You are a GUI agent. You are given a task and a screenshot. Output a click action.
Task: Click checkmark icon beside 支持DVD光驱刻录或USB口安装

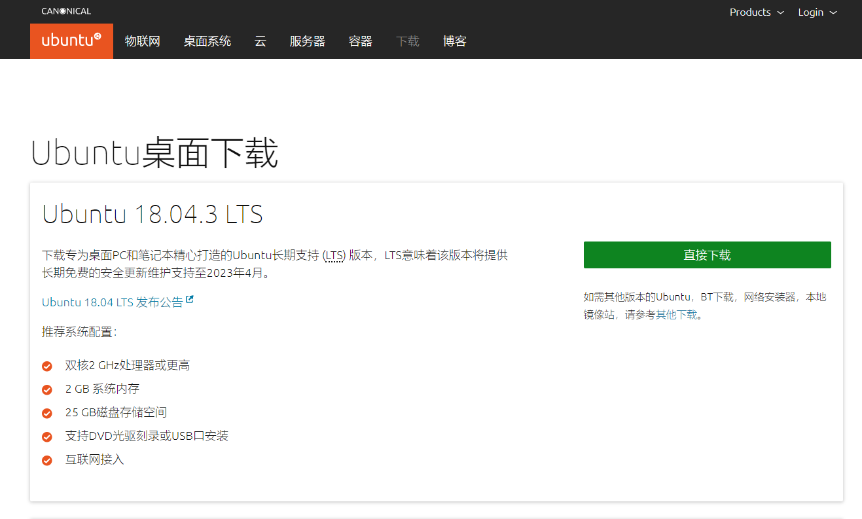(x=47, y=437)
